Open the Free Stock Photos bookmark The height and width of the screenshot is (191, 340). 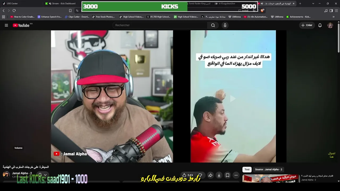[x=104, y=17]
